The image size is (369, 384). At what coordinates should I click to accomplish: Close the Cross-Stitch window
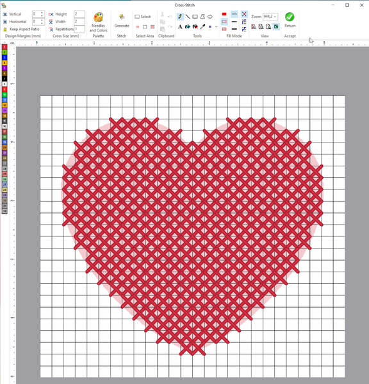click(x=362, y=5)
